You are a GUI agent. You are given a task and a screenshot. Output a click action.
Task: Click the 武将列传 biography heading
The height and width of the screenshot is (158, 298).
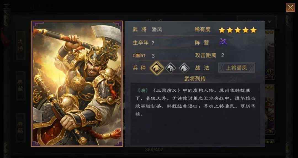195,79
